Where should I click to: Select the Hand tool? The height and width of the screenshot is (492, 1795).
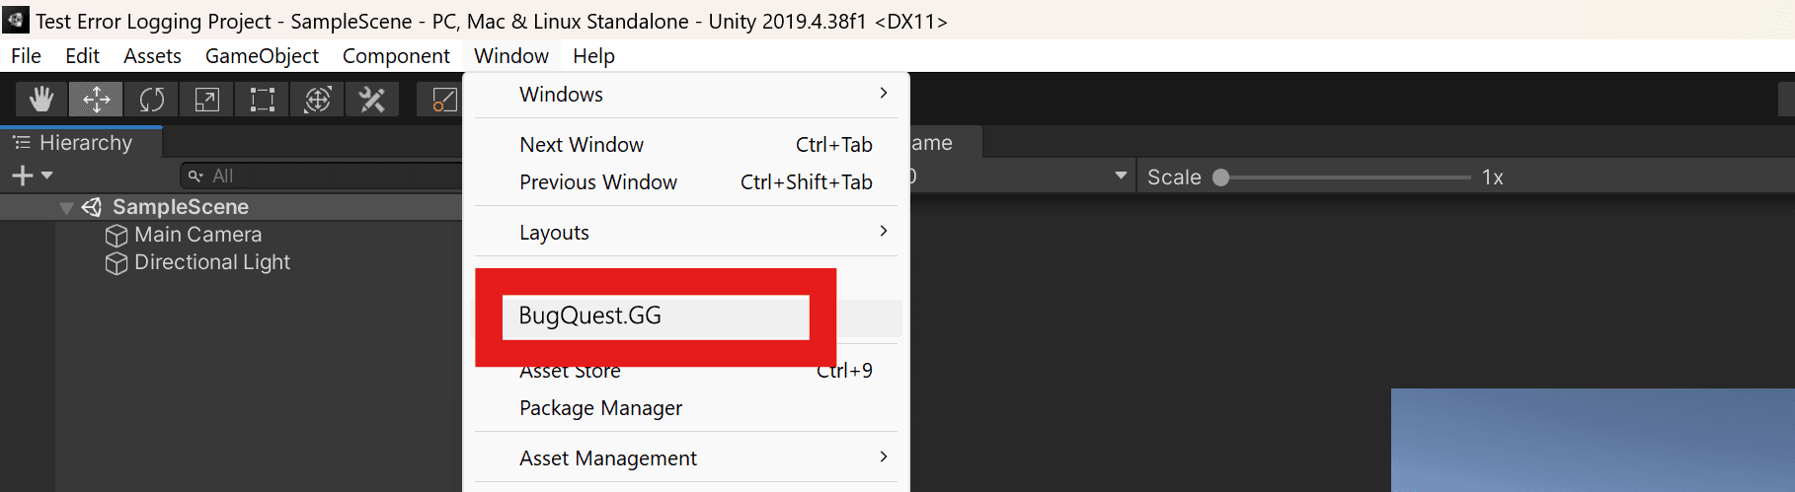(41, 100)
